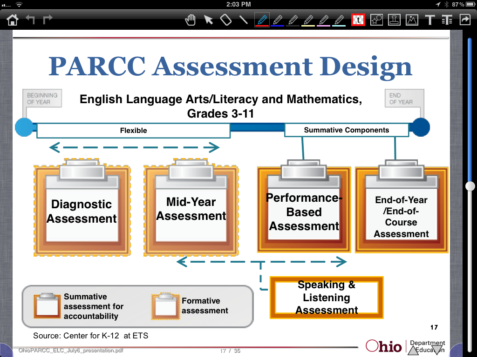Viewport: 477px width, 357px height.
Task: Undo the last action
Action: (x=30, y=20)
